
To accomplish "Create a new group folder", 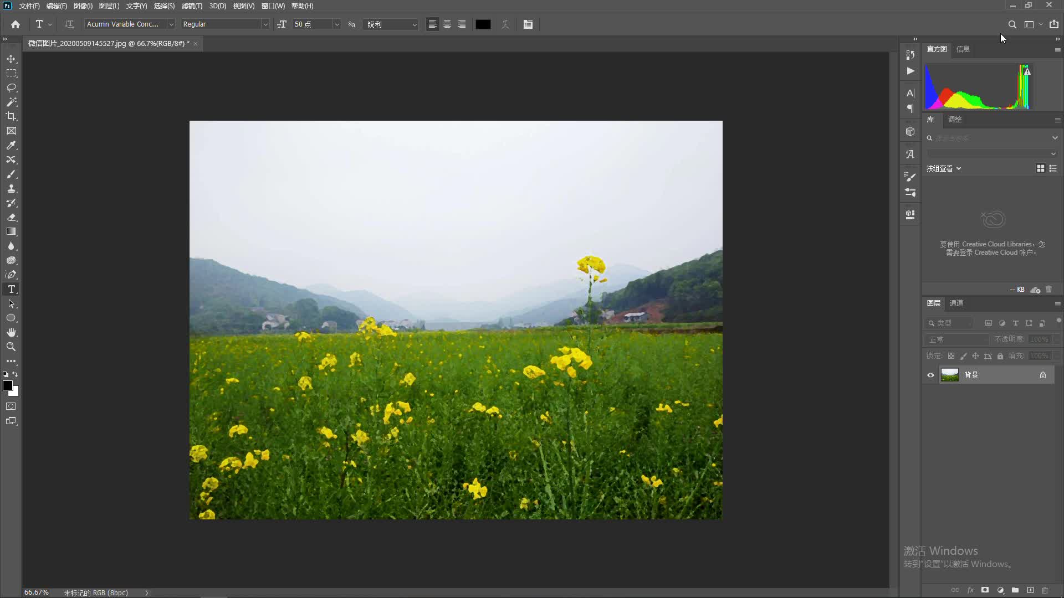I will point(1015,590).
